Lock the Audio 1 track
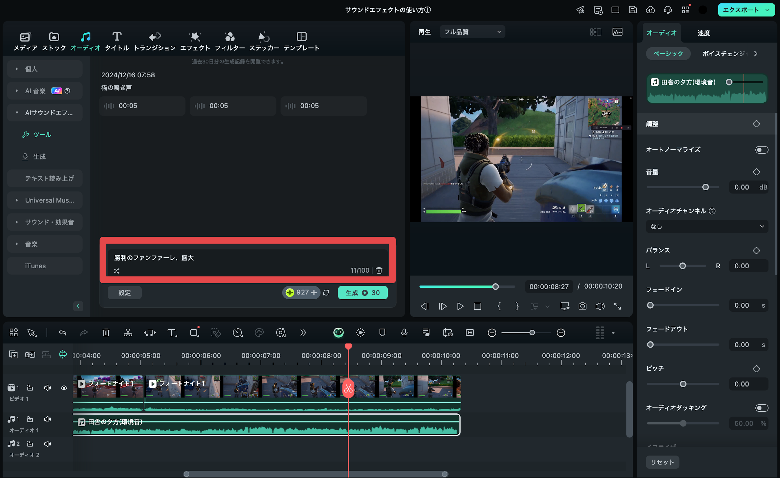This screenshot has height=478, width=780. coord(30,419)
